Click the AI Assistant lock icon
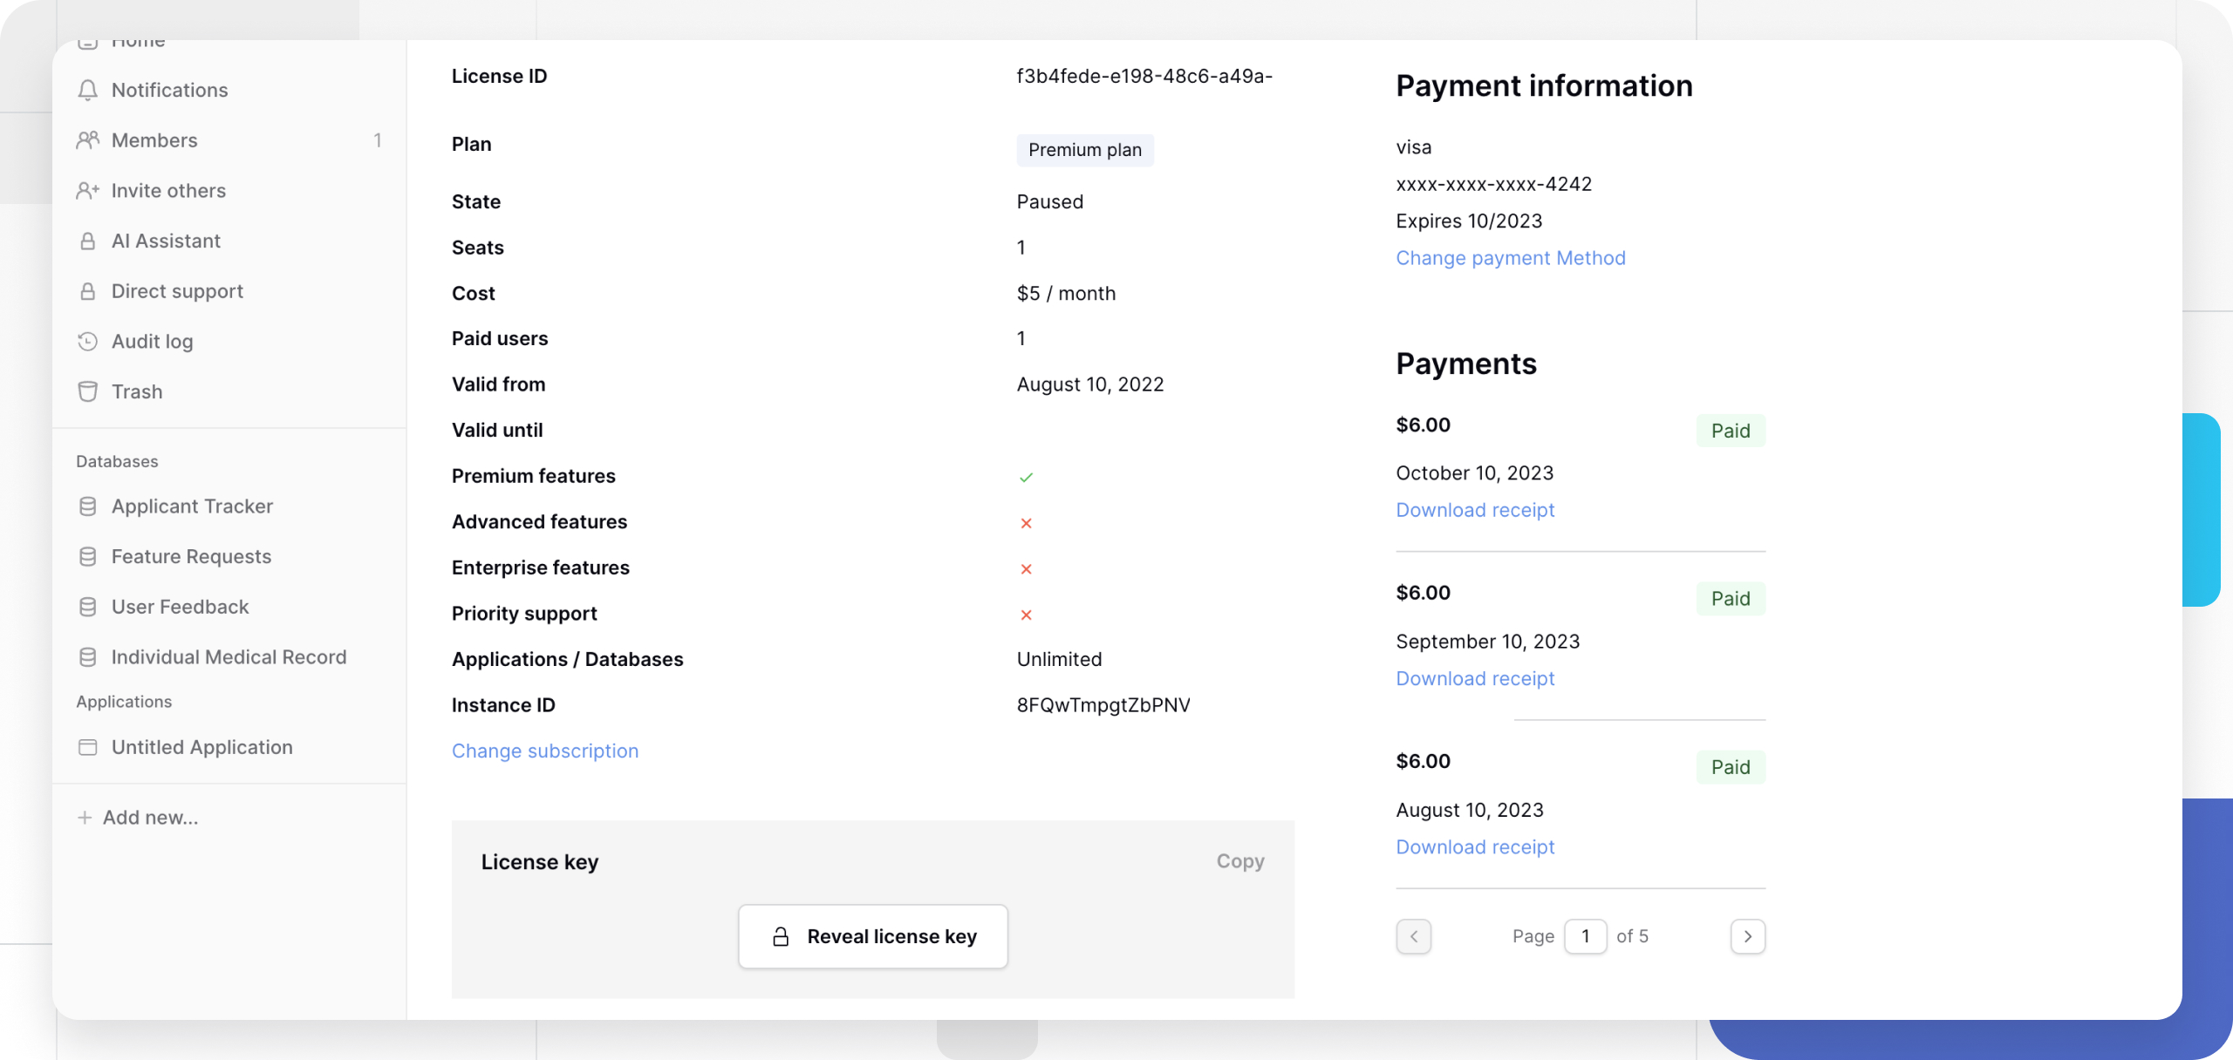 [87, 241]
